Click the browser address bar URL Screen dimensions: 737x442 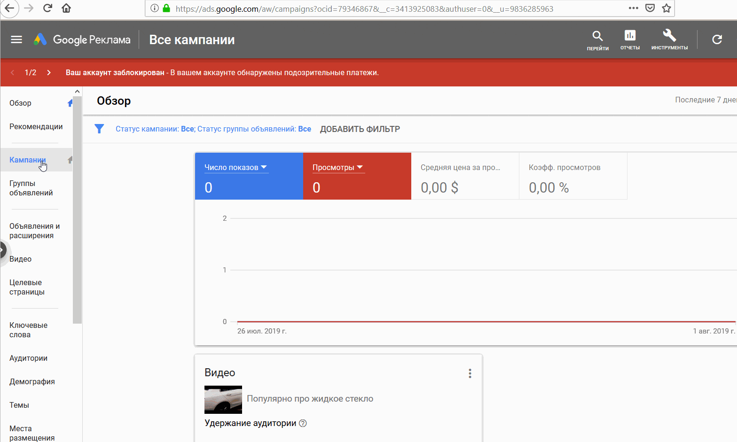pyautogui.click(x=364, y=8)
